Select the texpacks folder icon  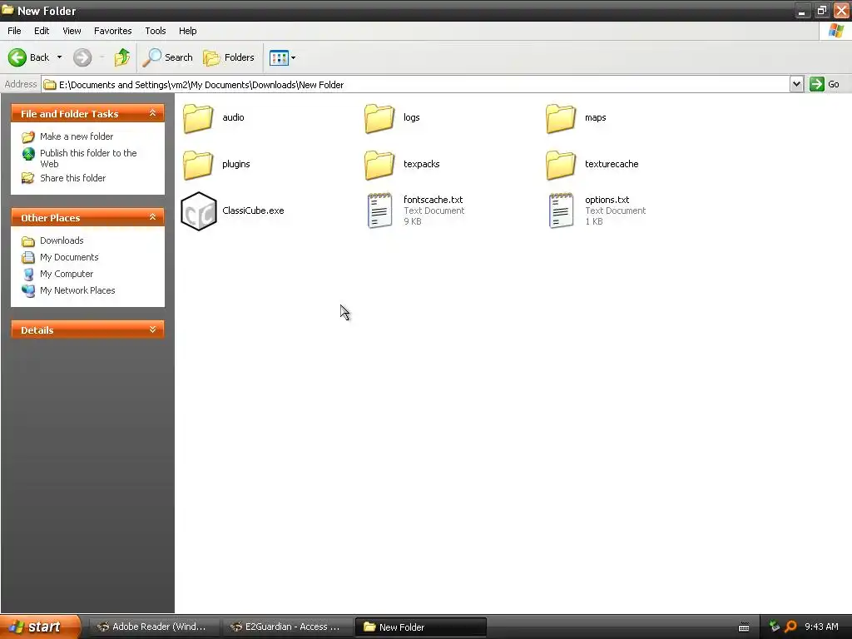(x=379, y=165)
